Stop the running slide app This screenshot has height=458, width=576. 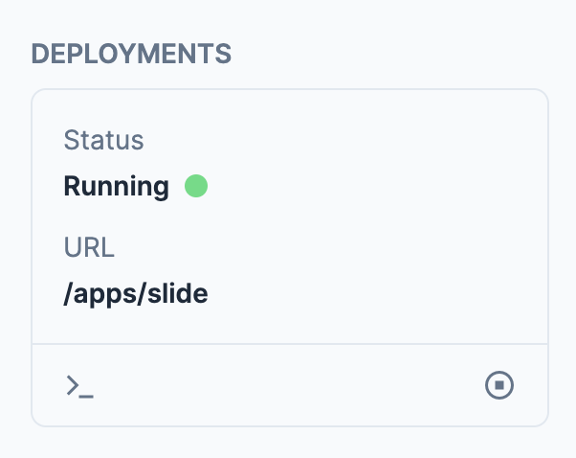pyautogui.click(x=499, y=385)
